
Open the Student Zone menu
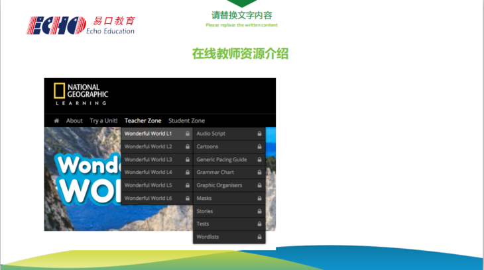186,121
